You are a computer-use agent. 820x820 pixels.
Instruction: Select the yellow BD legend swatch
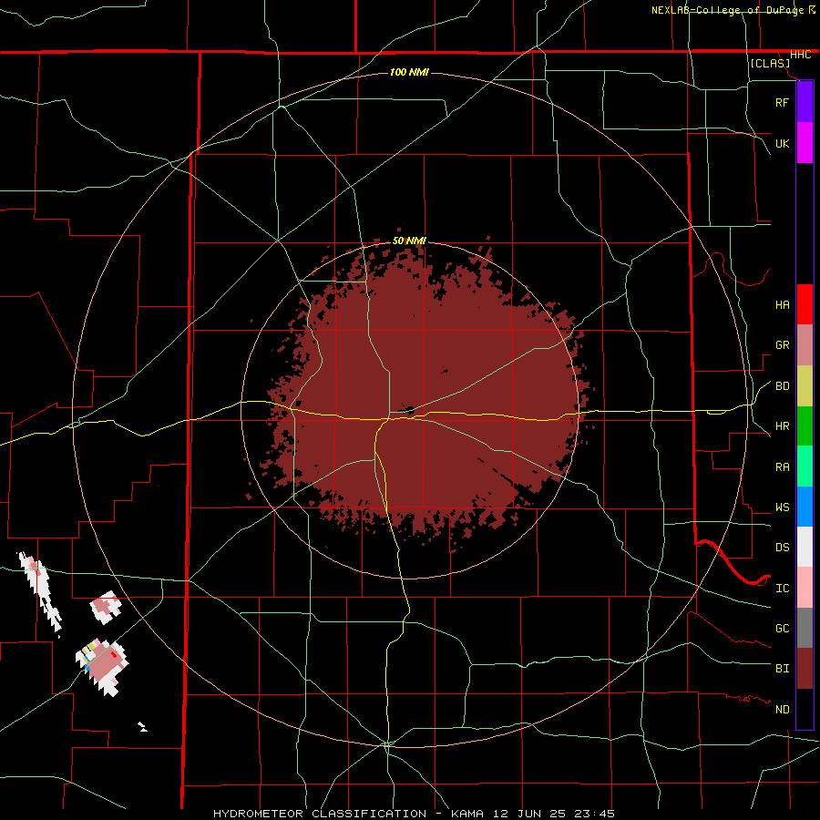pos(805,386)
